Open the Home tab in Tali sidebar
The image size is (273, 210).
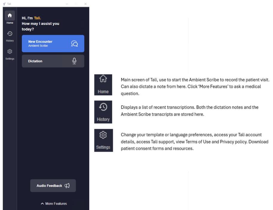point(10,17)
